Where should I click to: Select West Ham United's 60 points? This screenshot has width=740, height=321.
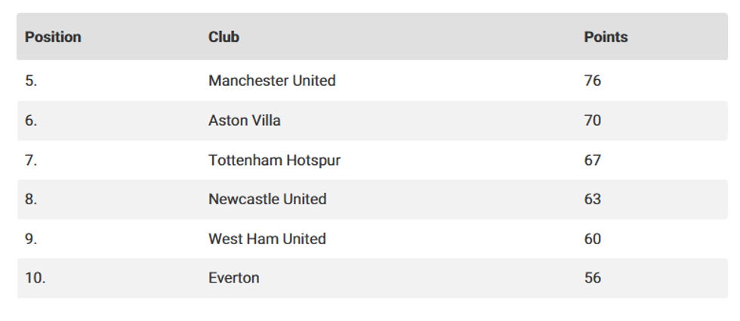point(593,239)
